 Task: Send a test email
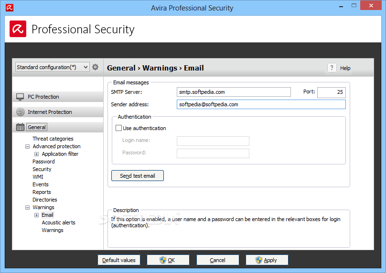138,175
